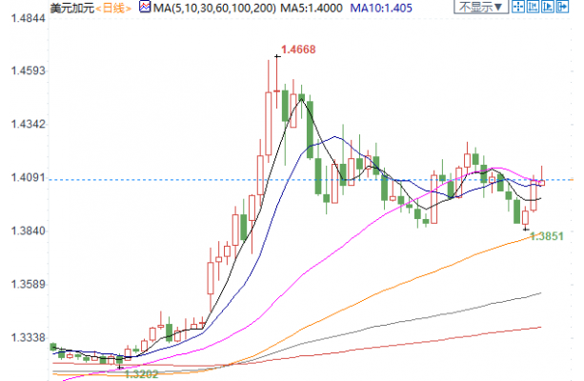
Task: Click the 1.3338 axis value
Action: pos(29,338)
